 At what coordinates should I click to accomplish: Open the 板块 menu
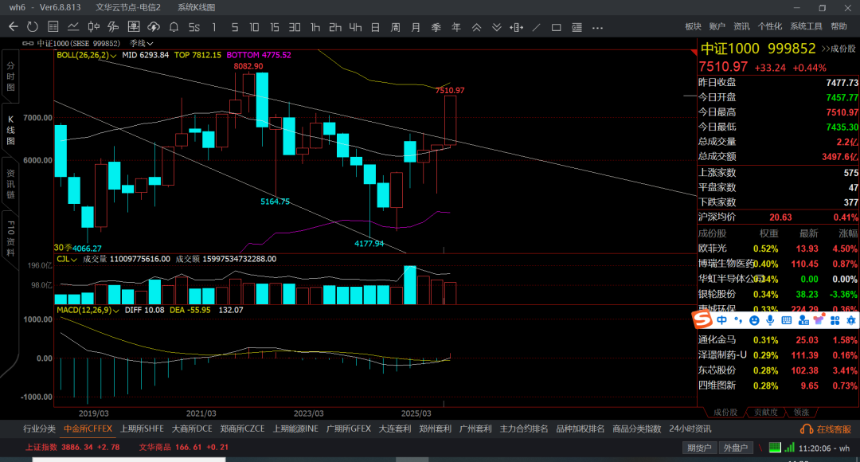click(694, 26)
